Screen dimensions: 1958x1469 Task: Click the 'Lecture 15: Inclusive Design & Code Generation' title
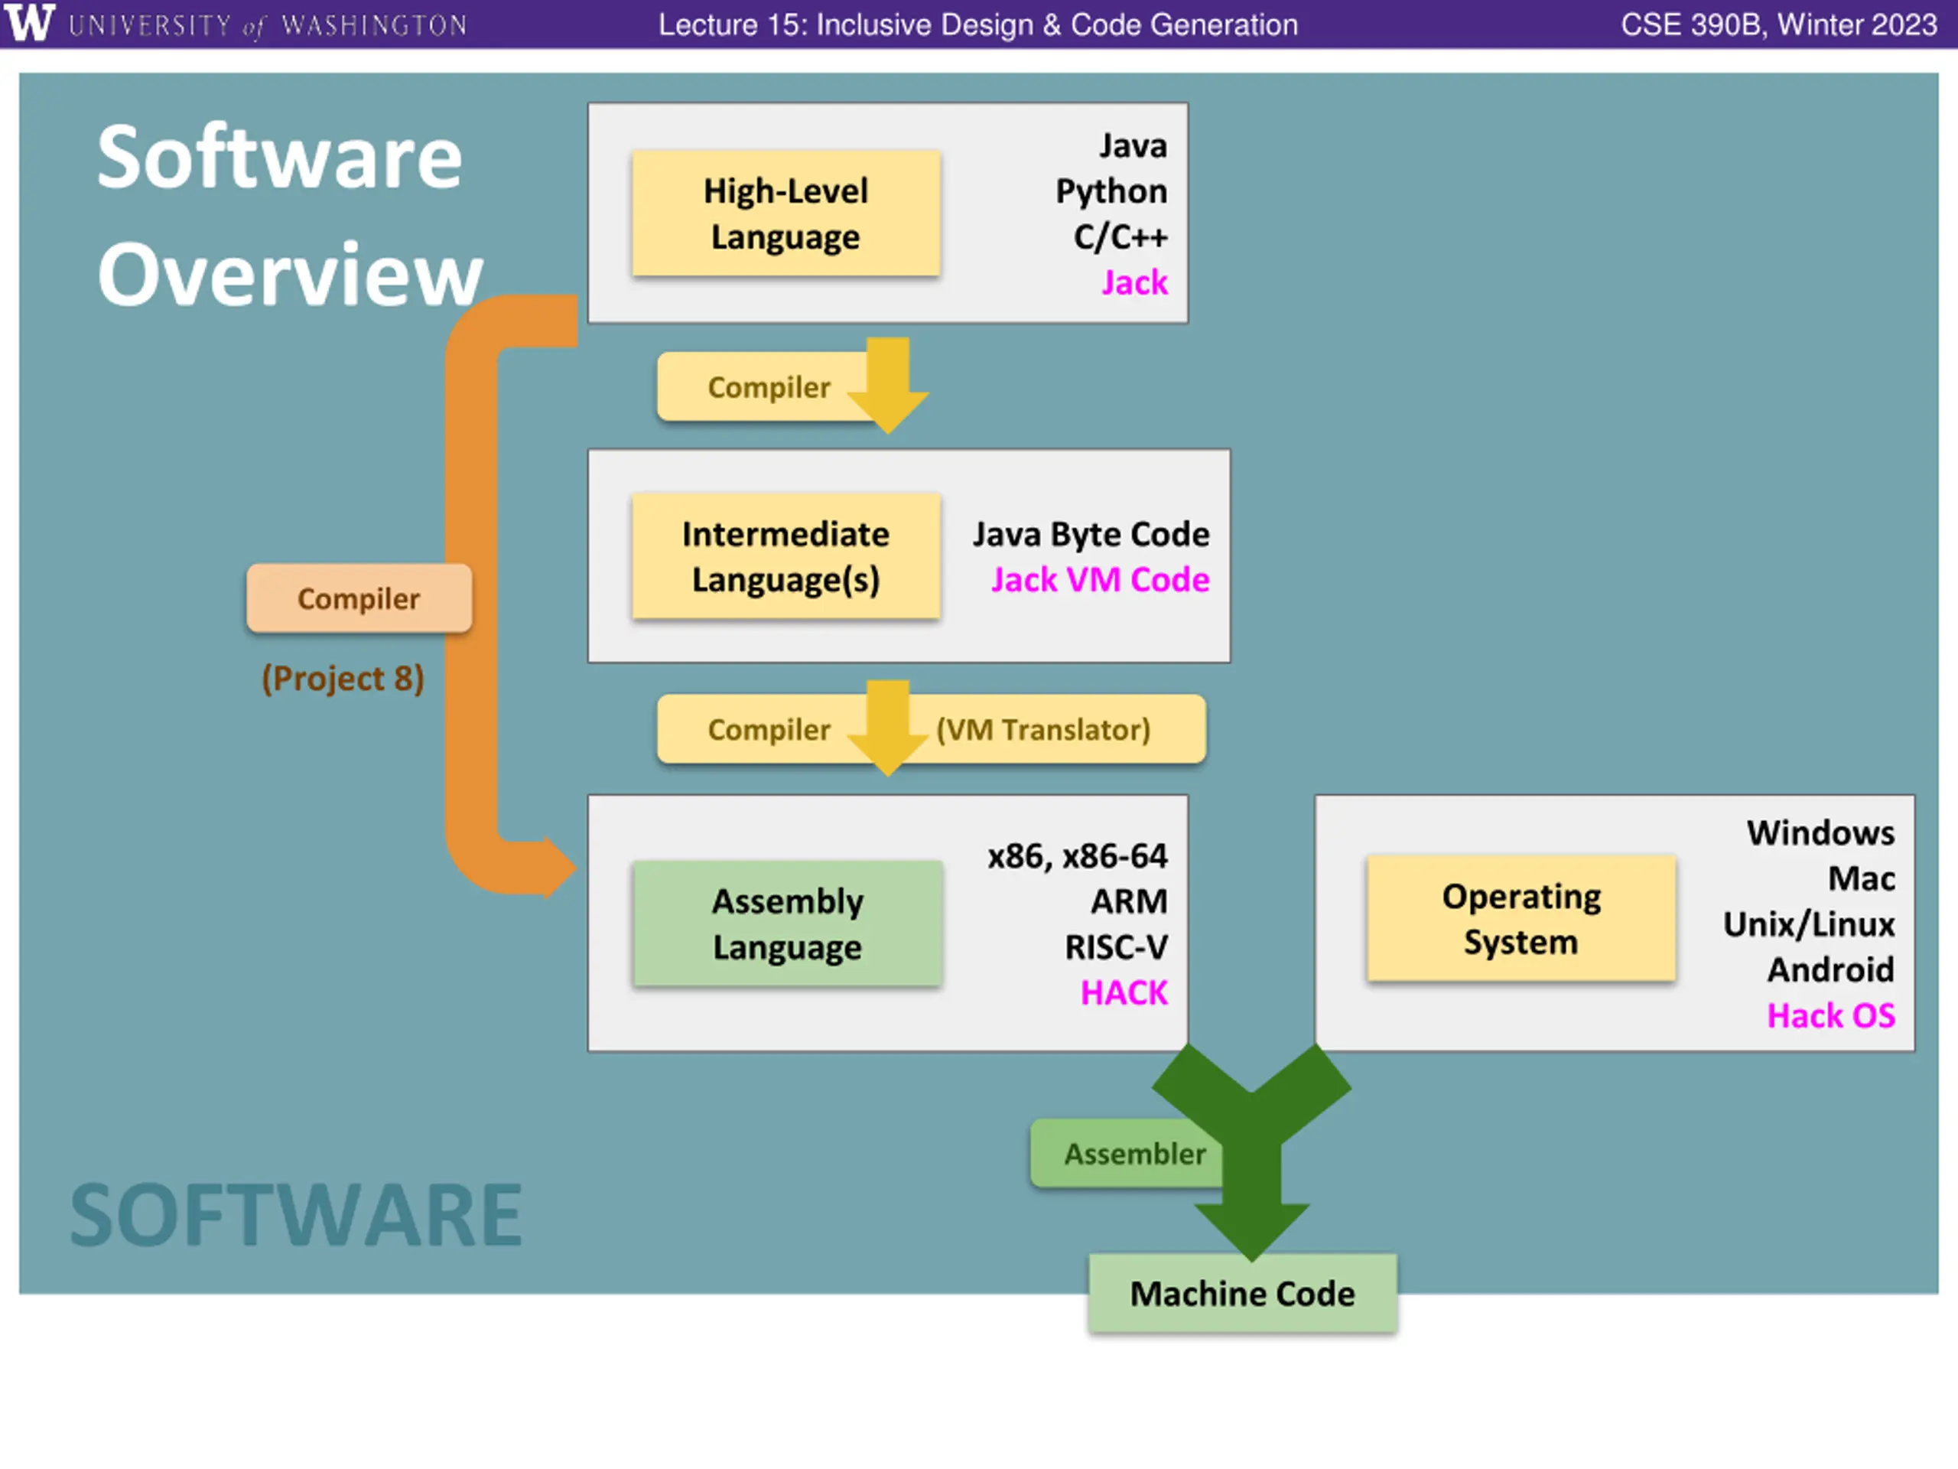point(977,24)
